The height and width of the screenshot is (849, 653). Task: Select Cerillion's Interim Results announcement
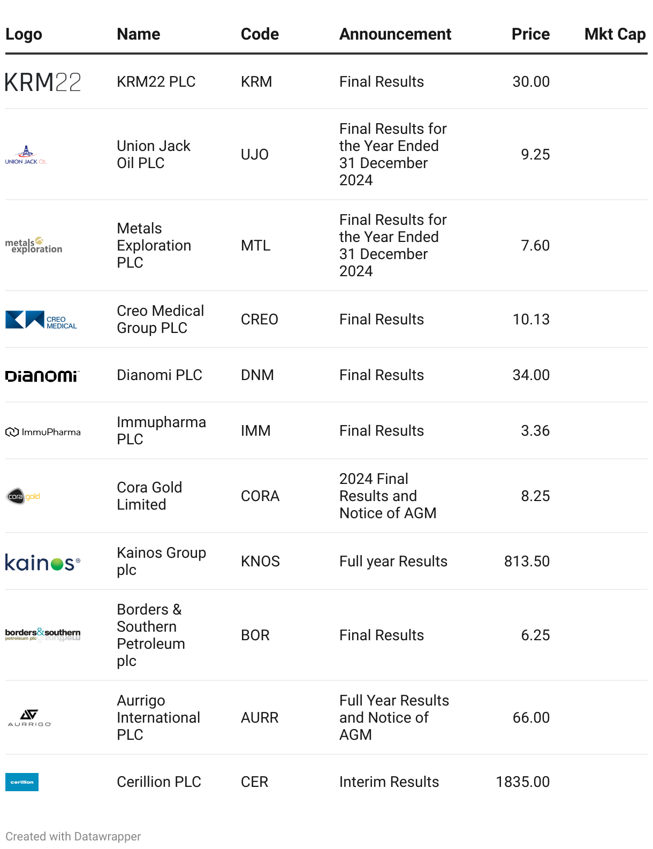point(389,782)
